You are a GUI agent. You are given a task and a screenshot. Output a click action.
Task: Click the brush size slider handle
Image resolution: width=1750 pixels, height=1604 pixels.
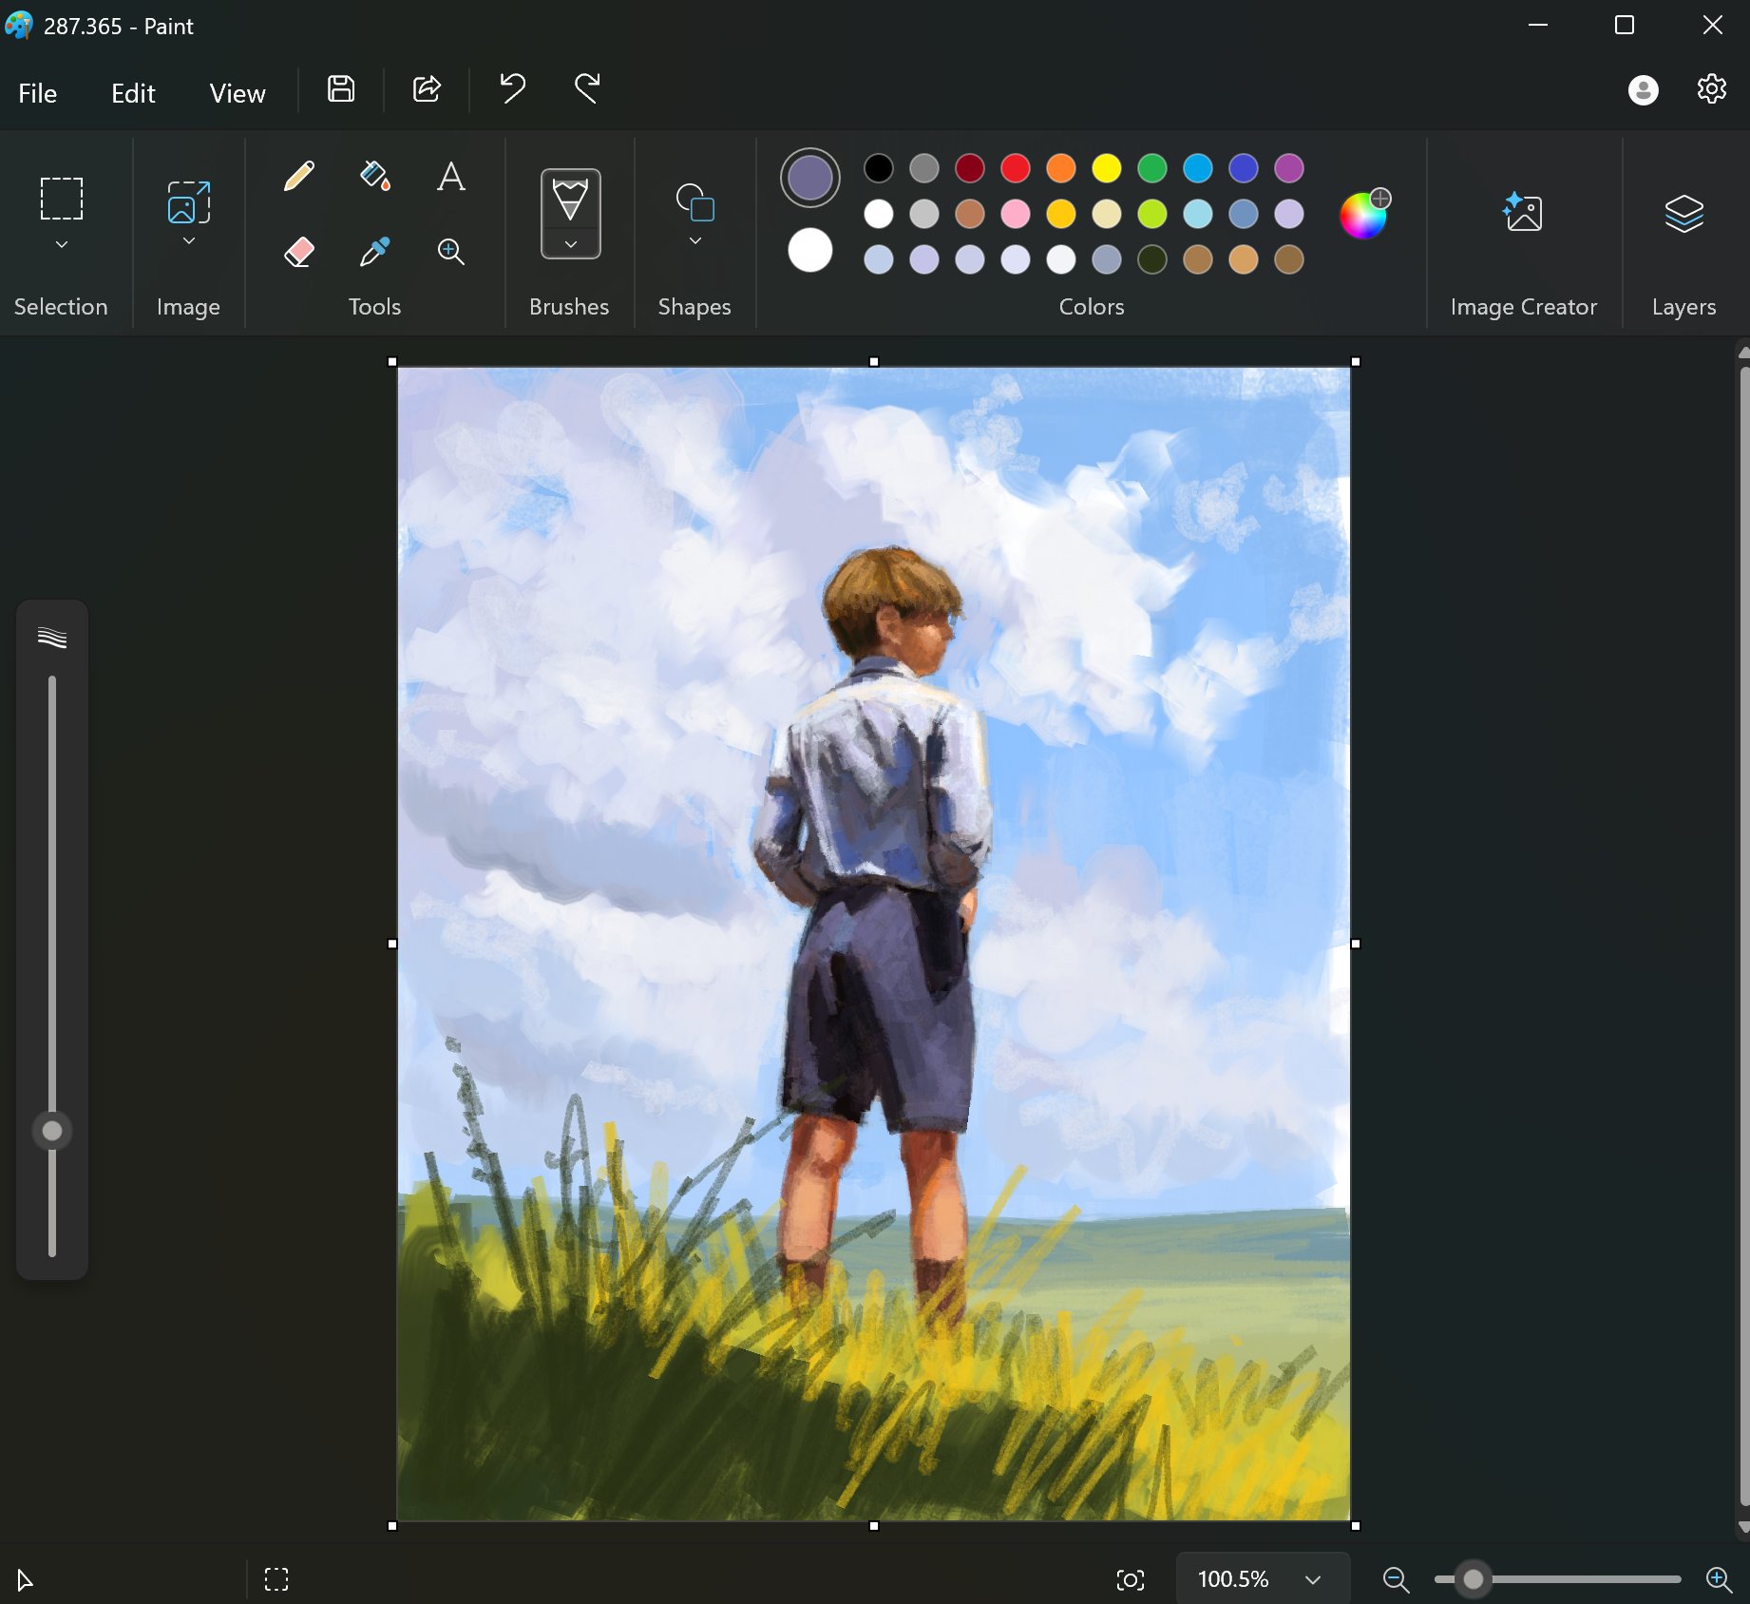(x=52, y=1131)
